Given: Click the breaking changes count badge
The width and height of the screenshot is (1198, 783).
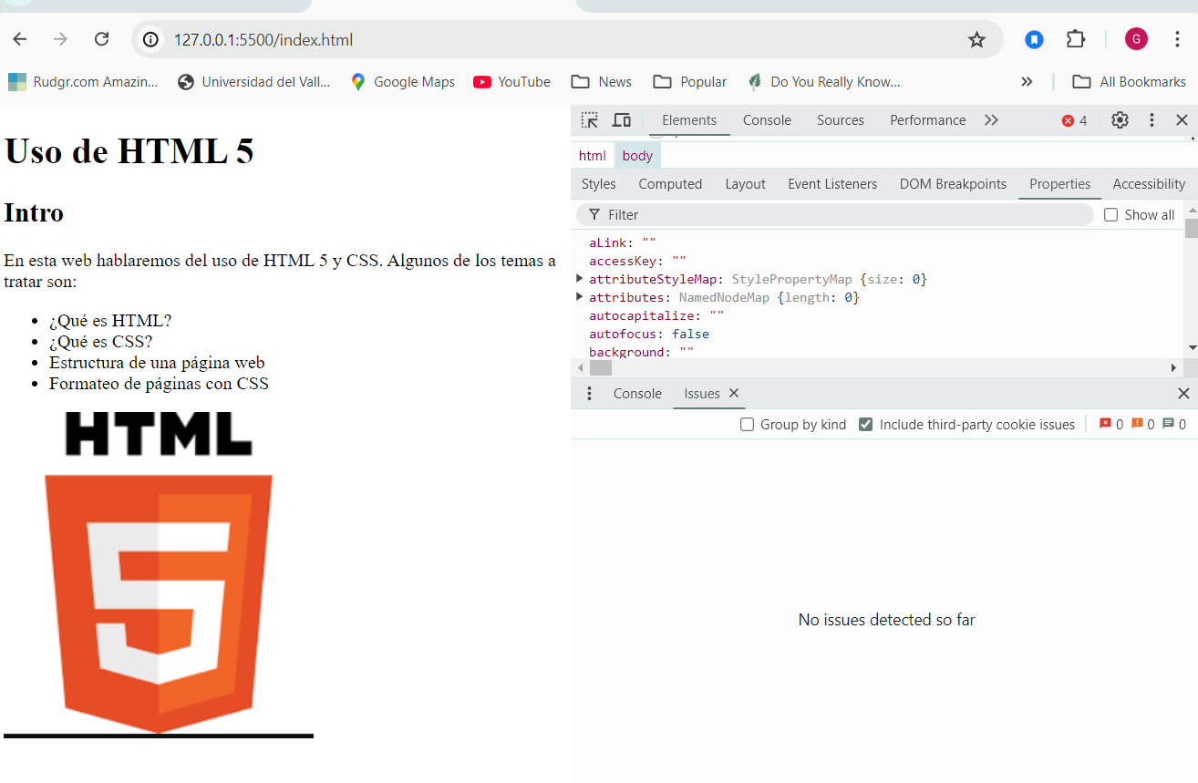Looking at the screenshot, I should tap(1143, 424).
